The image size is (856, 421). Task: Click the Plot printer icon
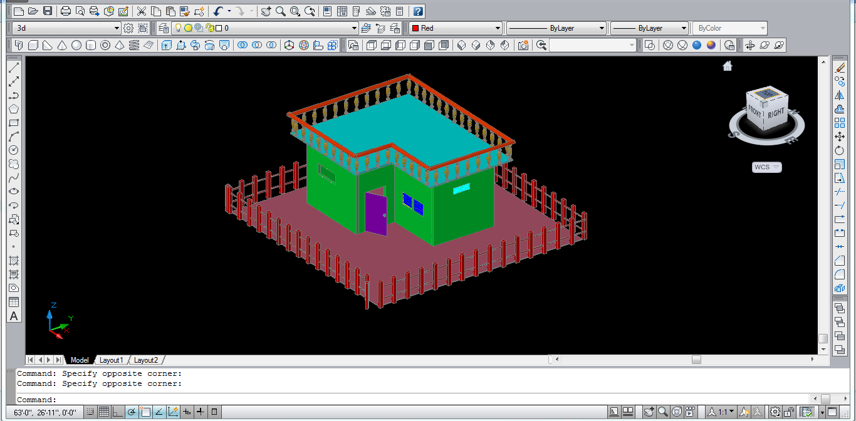66,11
